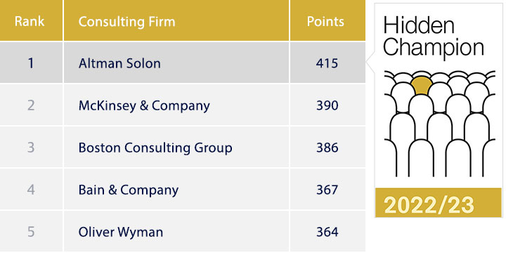Open the McKinsey & Company entry

(x=144, y=105)
